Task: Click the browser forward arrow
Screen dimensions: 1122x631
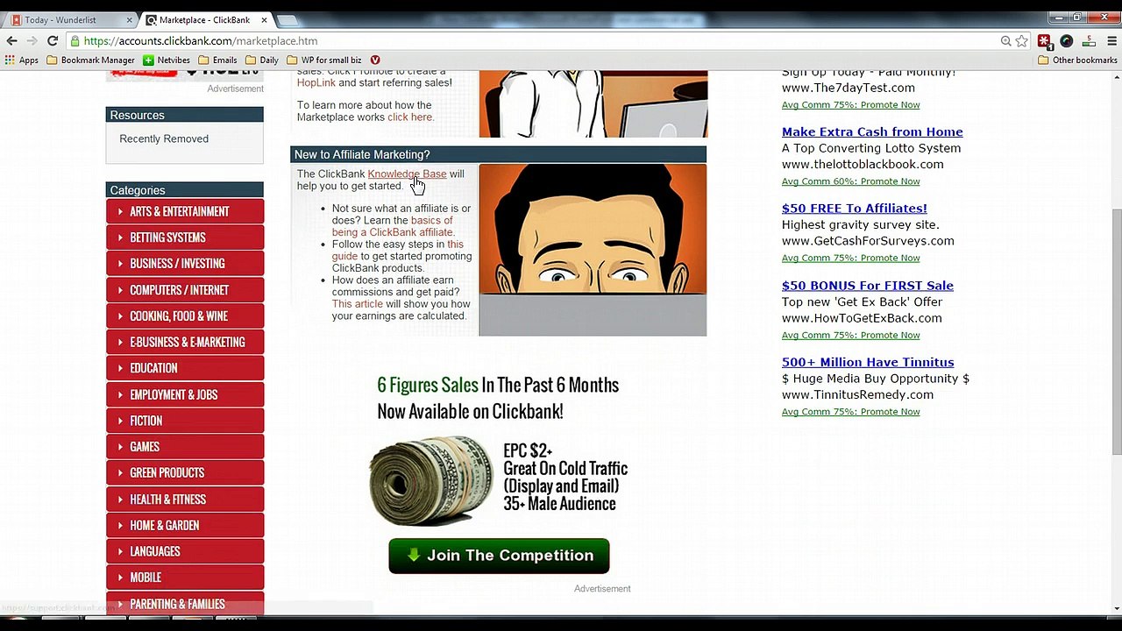Action: [x=32, y=40]
